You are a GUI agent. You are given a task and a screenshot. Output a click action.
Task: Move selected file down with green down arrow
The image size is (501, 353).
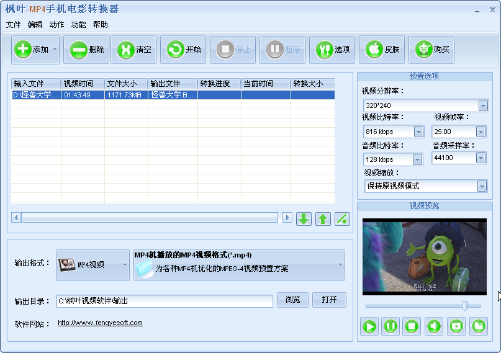point(304,218)
